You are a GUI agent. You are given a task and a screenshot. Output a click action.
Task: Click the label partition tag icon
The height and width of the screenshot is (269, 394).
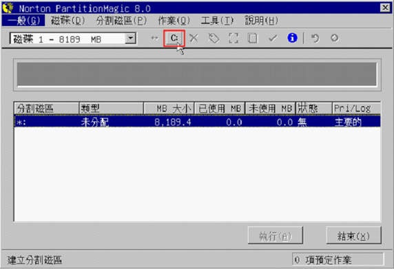(x=214, y=39)
